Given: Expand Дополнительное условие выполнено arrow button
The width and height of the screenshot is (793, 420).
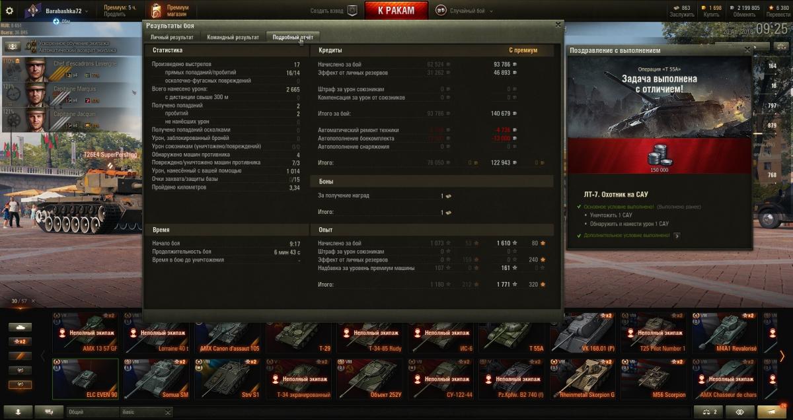Looking at the screenshot, I should pos(677,235).
